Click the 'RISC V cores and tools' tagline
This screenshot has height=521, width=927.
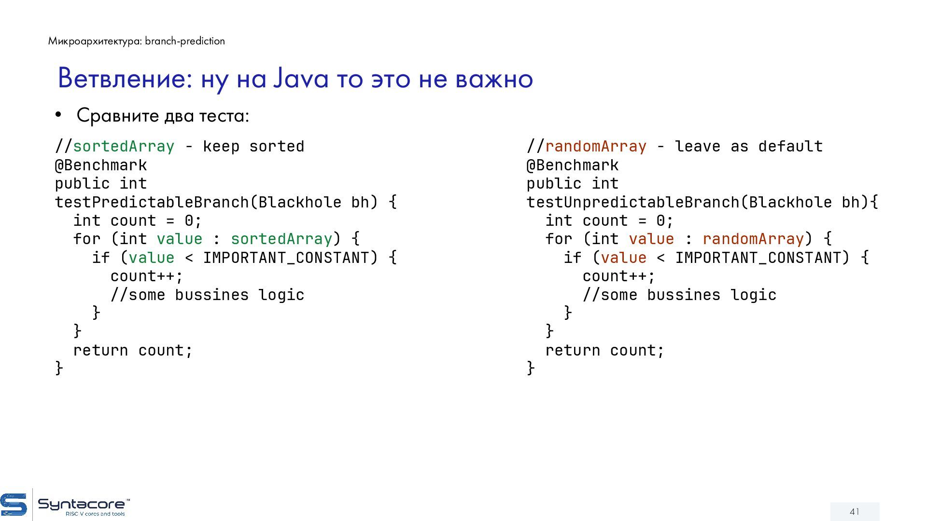(x=95, y=514)
